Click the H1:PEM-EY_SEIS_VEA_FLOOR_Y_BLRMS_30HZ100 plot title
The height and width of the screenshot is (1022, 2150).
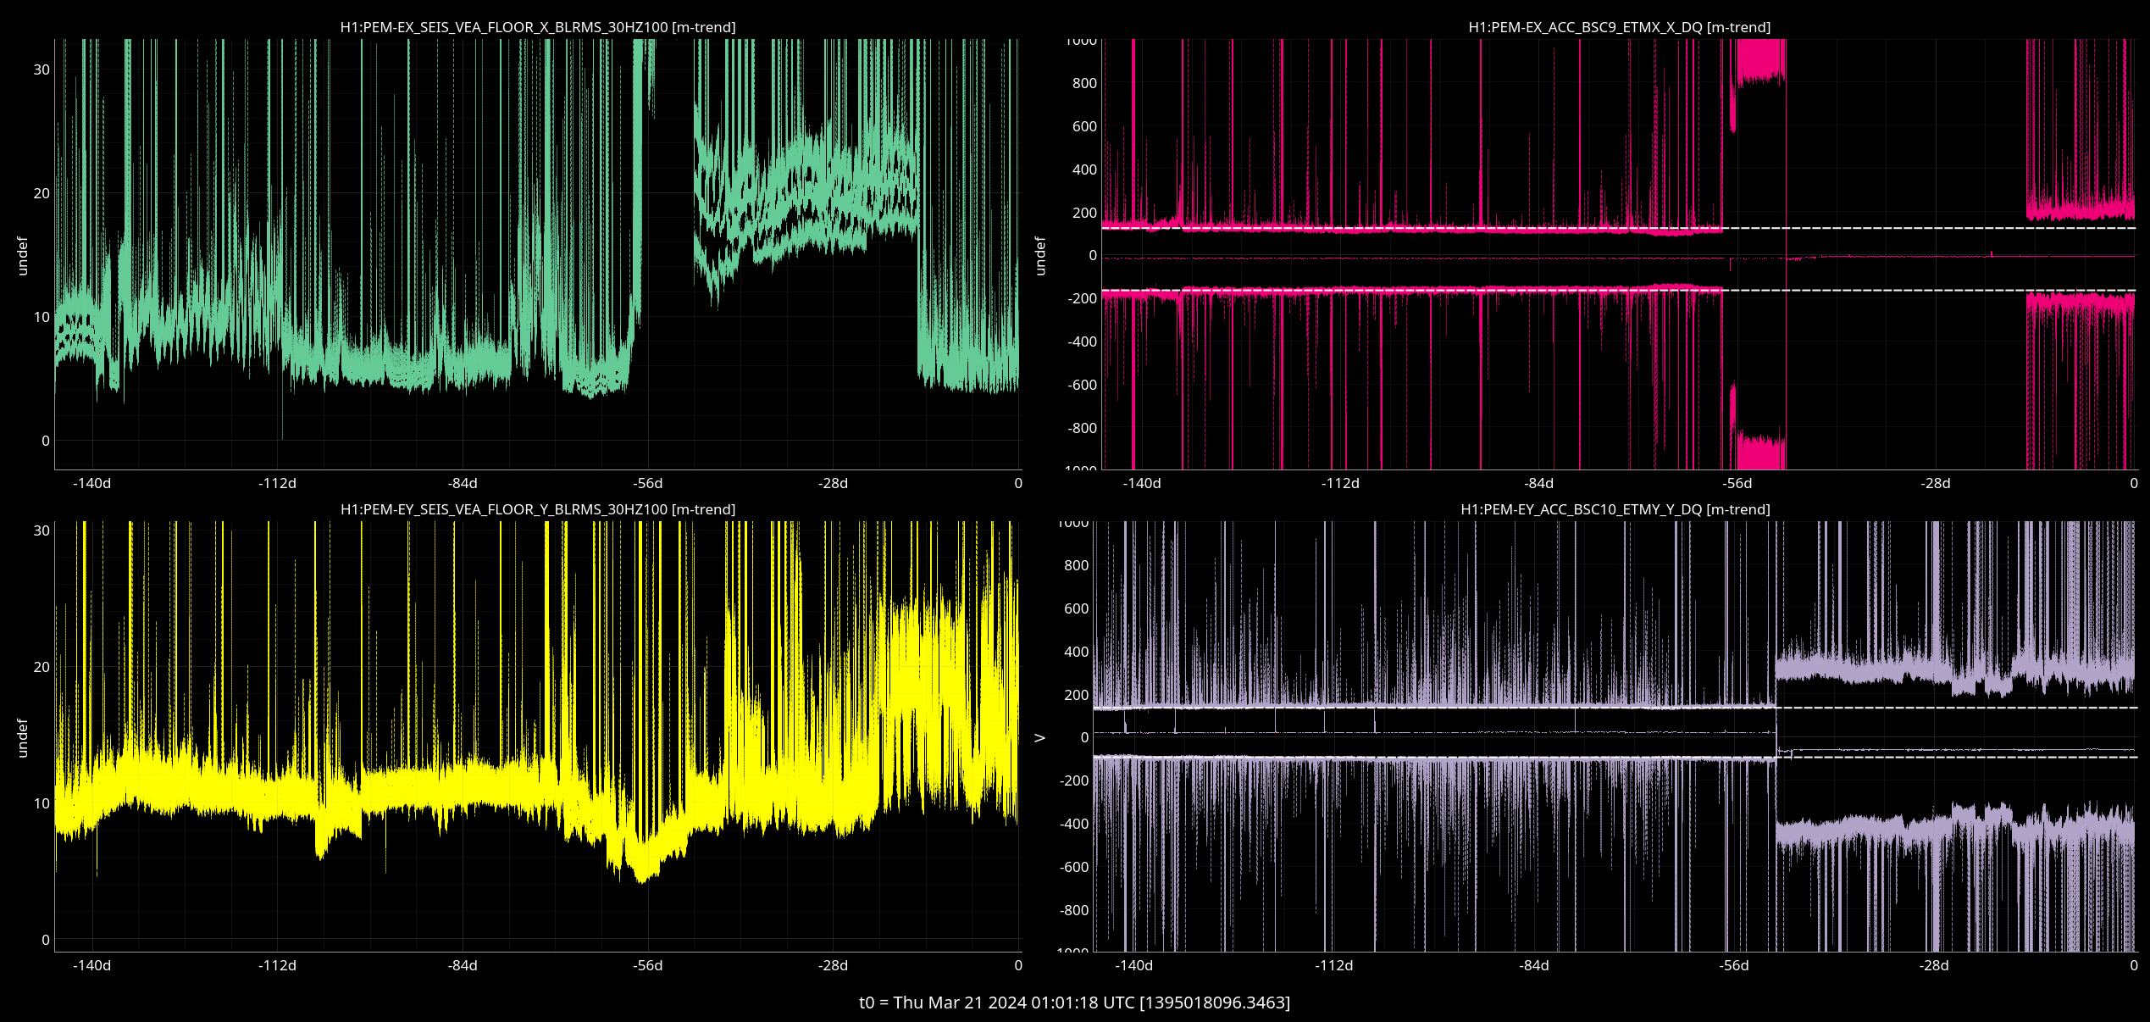point(537,509)
